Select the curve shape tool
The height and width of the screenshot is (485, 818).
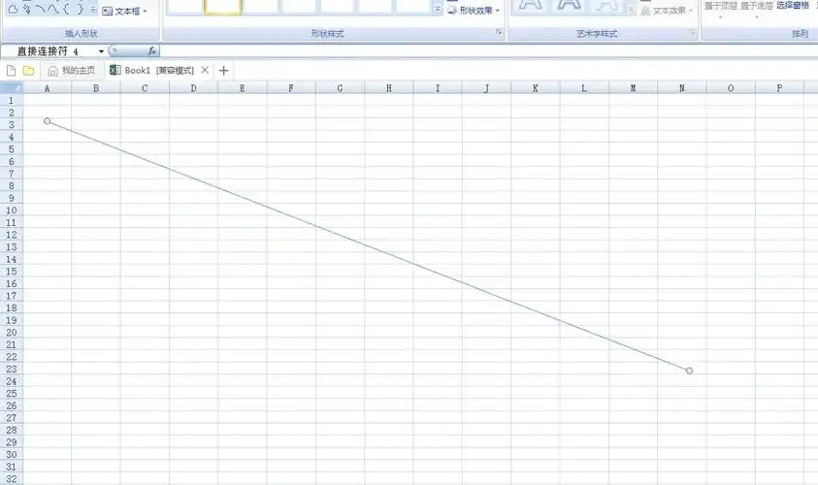52,9
